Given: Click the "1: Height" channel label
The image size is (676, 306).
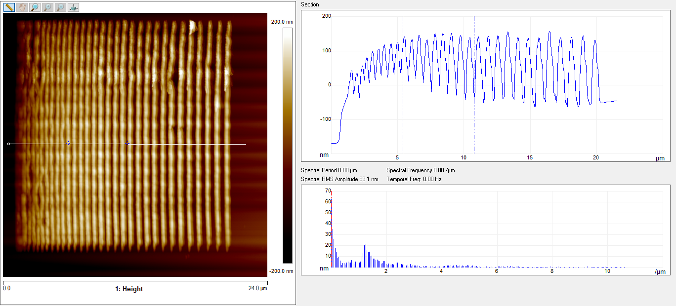Looking at the screenshot, I should (x=129, y=289).
